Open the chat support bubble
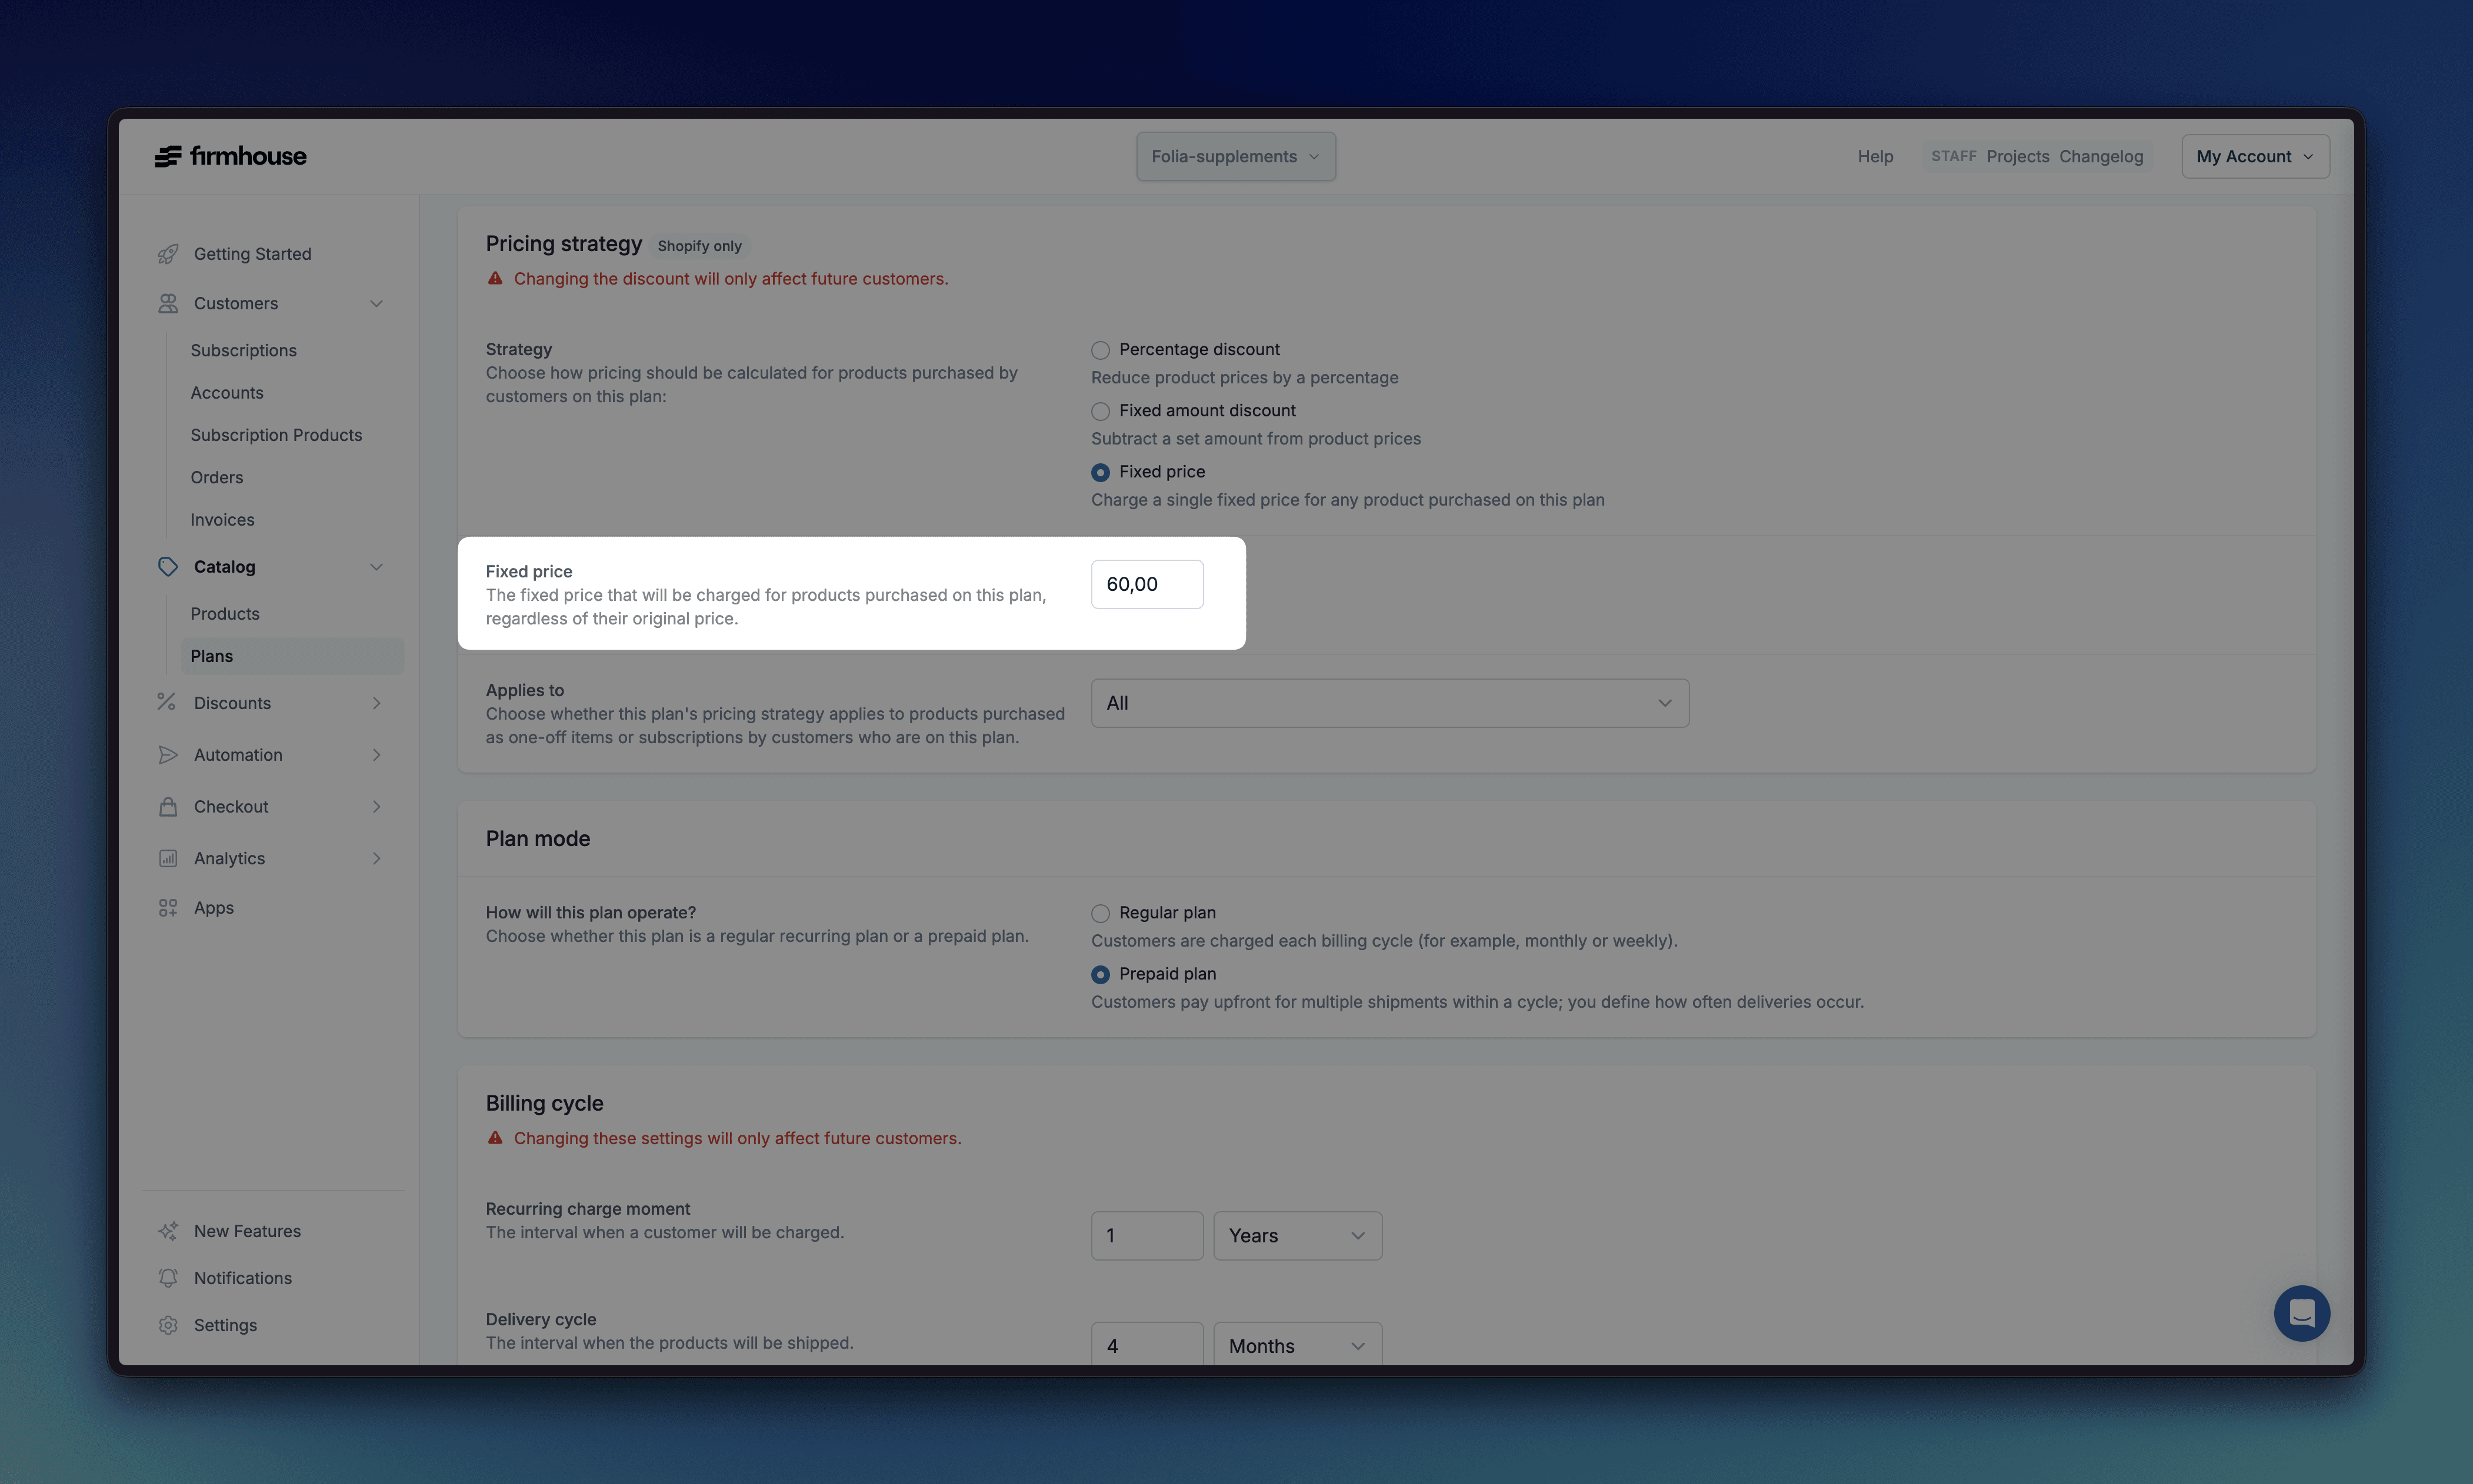 click(2301, 1312)
